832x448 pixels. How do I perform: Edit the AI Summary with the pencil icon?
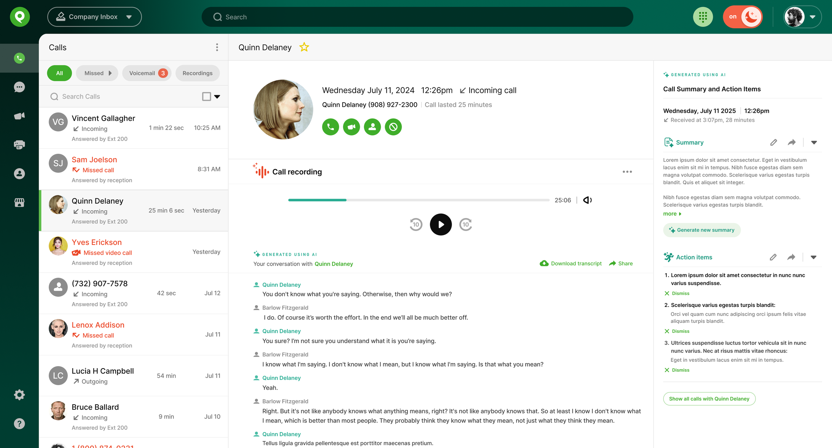[773, 142]
